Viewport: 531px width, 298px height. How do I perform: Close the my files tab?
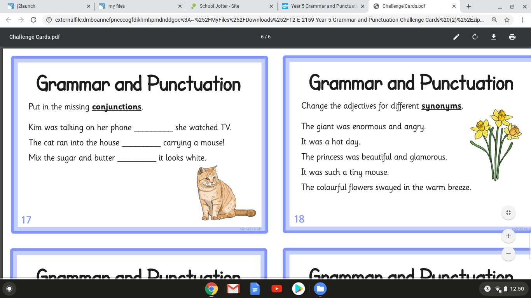click(180, 6)
